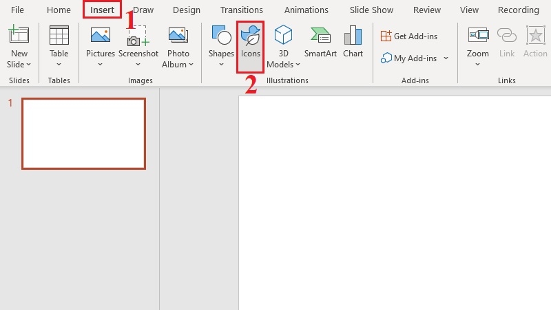Go to the Transitions tab
This screenshot has height=310, width=551.
242,10
